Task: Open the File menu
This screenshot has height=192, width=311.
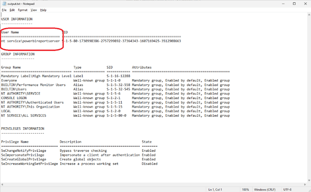Action: click(4, 10)
